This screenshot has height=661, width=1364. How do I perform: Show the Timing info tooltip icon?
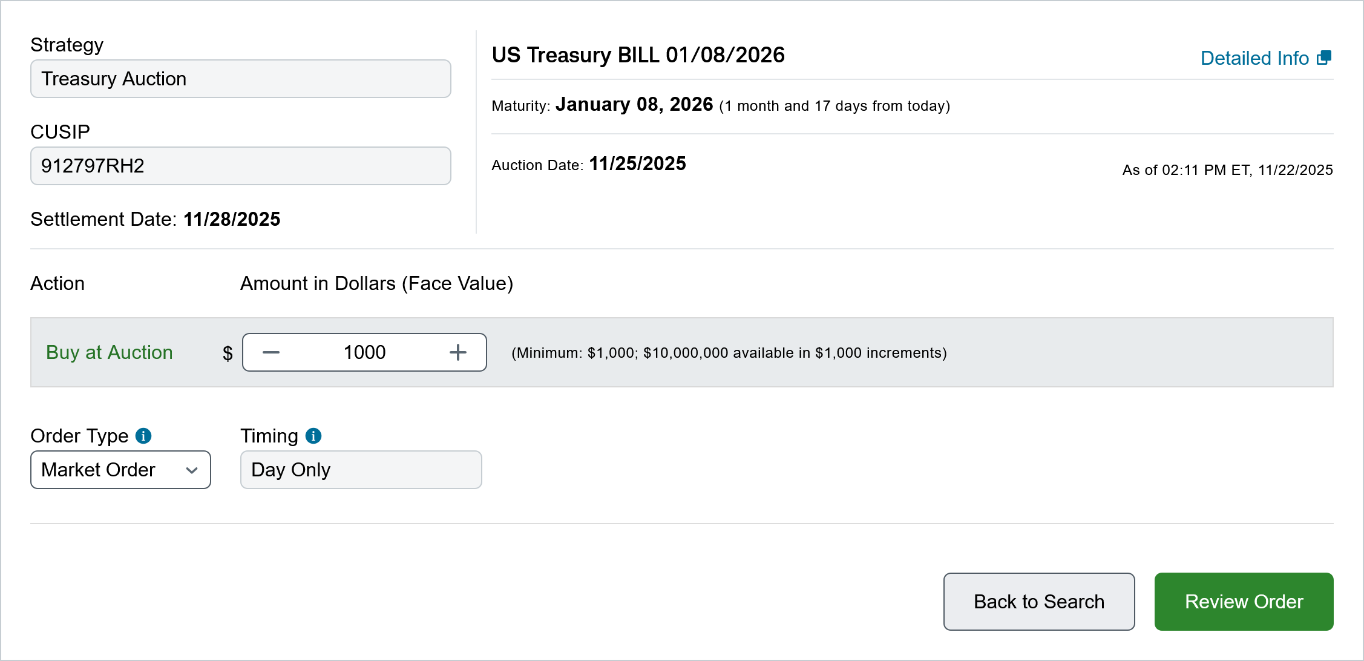pos(313,436)
